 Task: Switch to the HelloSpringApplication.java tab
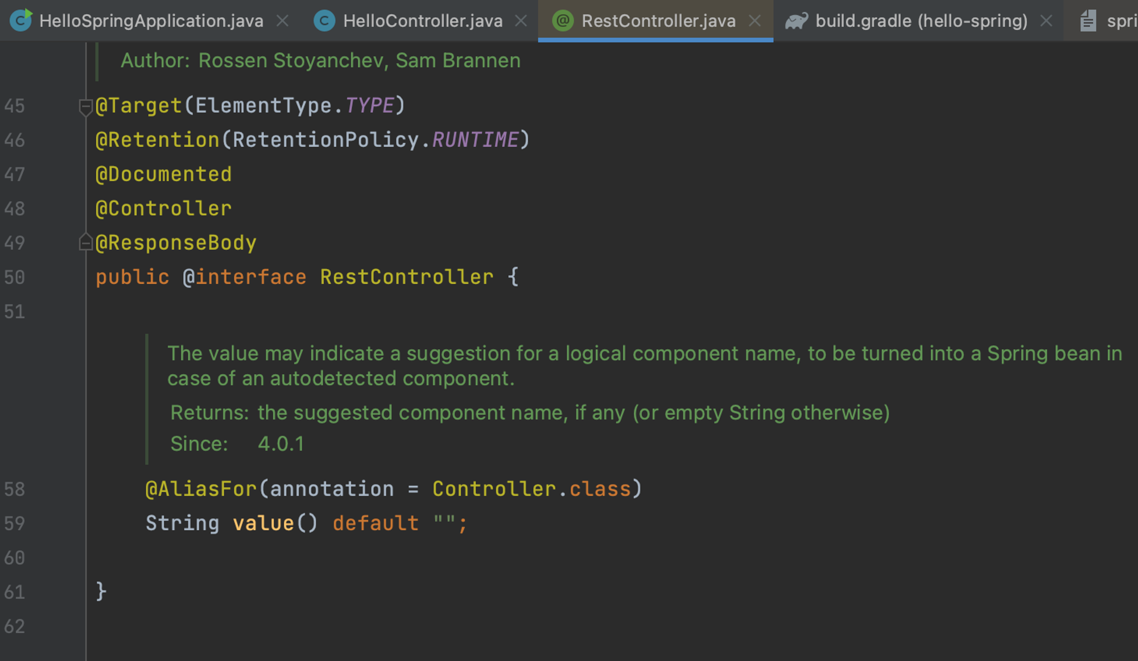pyautogui.click(x=151, y=21)
